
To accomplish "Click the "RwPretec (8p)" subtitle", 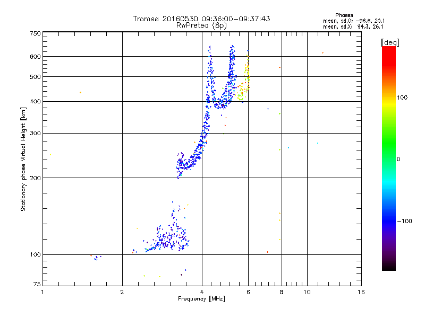I will [201, 25].
